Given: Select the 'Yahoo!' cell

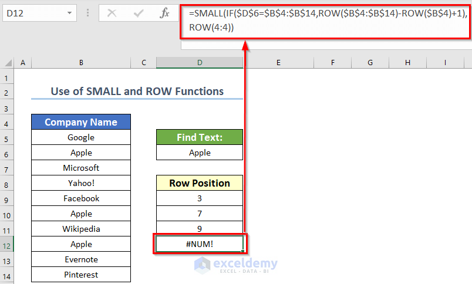Looking at the screenshot, I should [x=81, y=183].
